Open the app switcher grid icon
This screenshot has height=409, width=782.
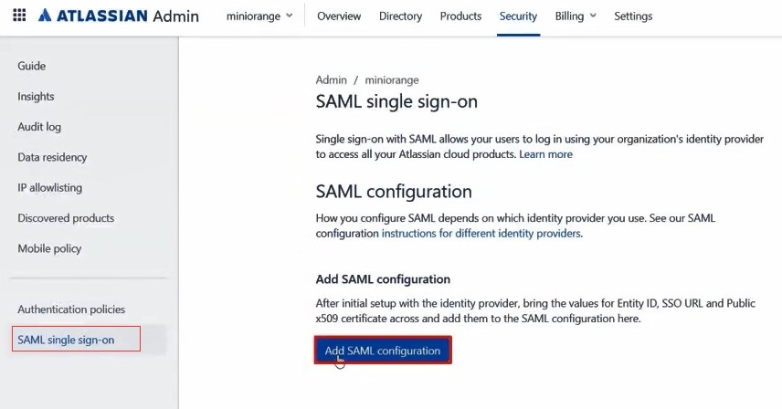[x=19, y=16]
